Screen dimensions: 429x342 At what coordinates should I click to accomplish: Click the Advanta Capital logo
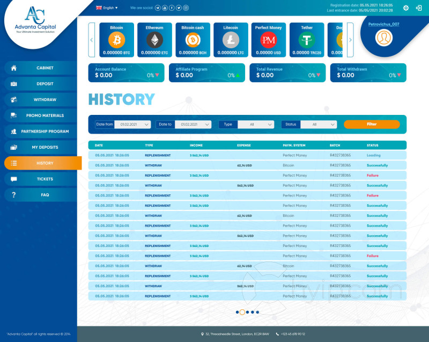tap(35, 20)
